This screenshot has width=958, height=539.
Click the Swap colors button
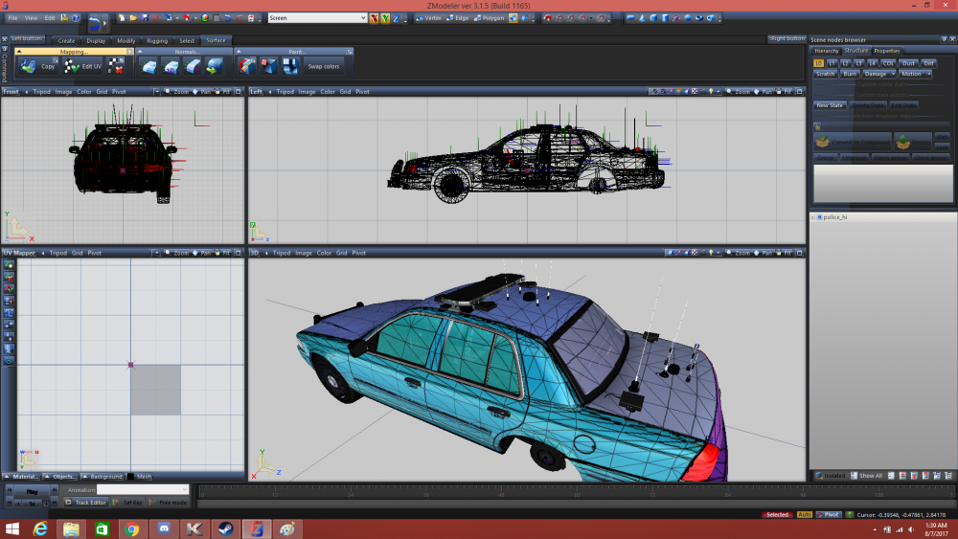pyautogui.click(x=323, y=66)
